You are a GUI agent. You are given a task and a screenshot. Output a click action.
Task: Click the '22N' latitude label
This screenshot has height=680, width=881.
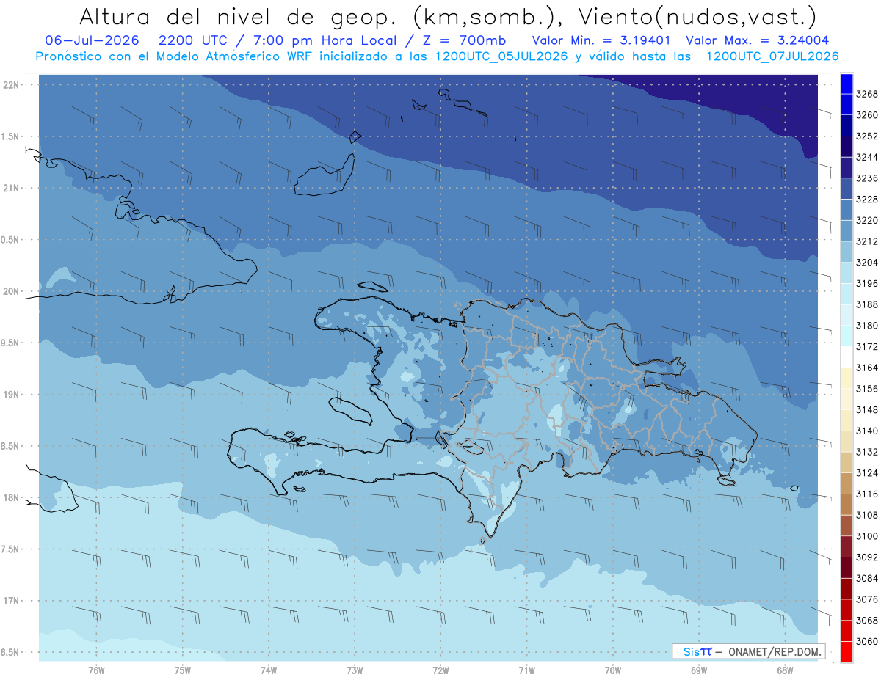11,84
